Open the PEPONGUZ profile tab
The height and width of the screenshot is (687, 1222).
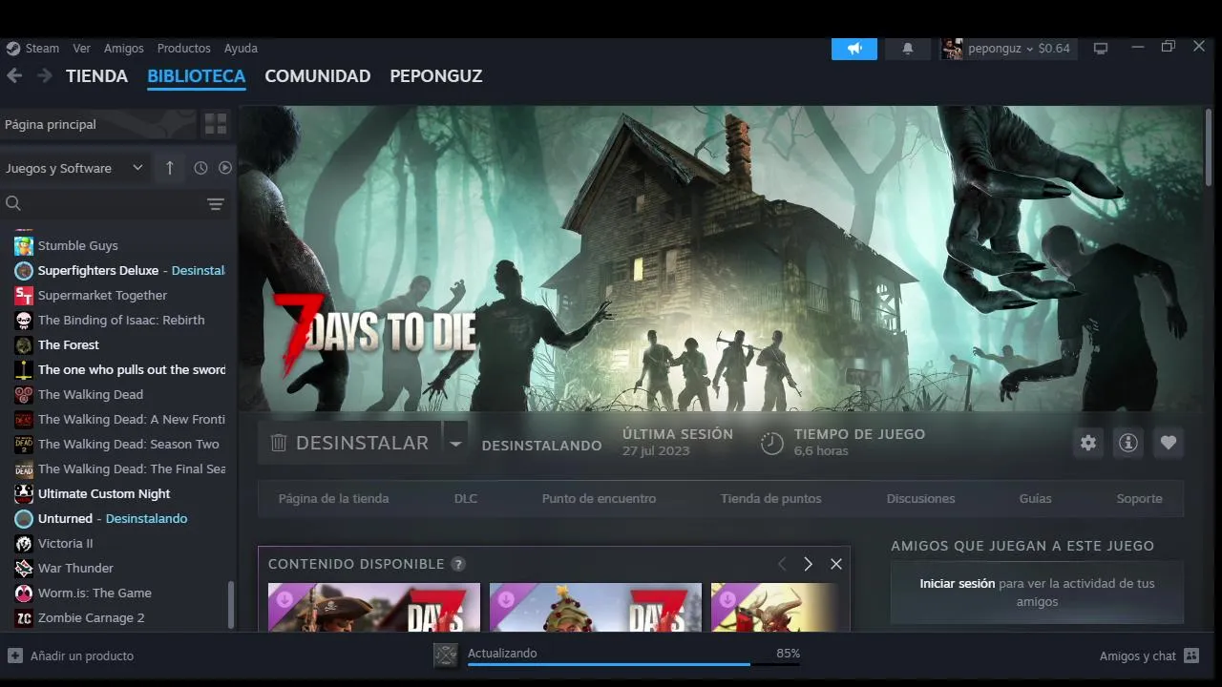click(436, 76)
